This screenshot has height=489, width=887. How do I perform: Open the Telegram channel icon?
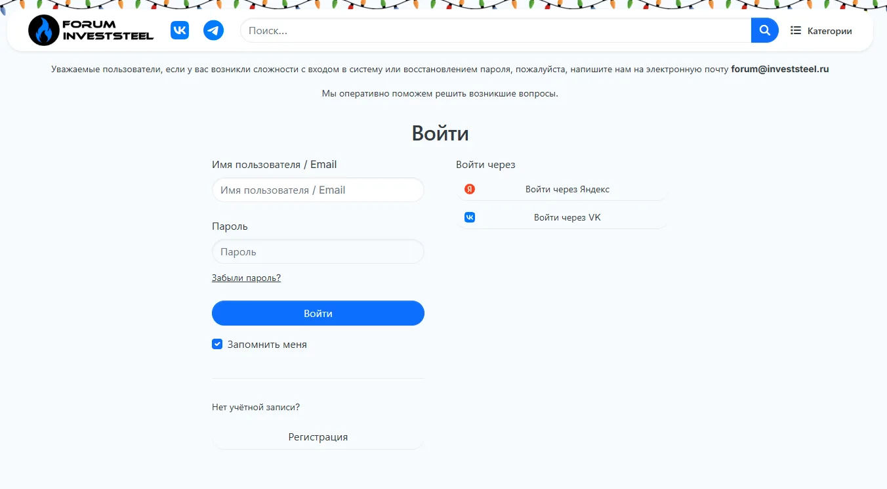pyautogui.click(x=213, y=30)
